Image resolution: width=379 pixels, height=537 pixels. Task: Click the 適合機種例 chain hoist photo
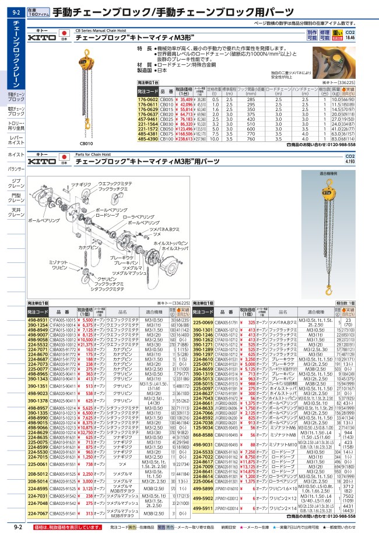(328, 234)
